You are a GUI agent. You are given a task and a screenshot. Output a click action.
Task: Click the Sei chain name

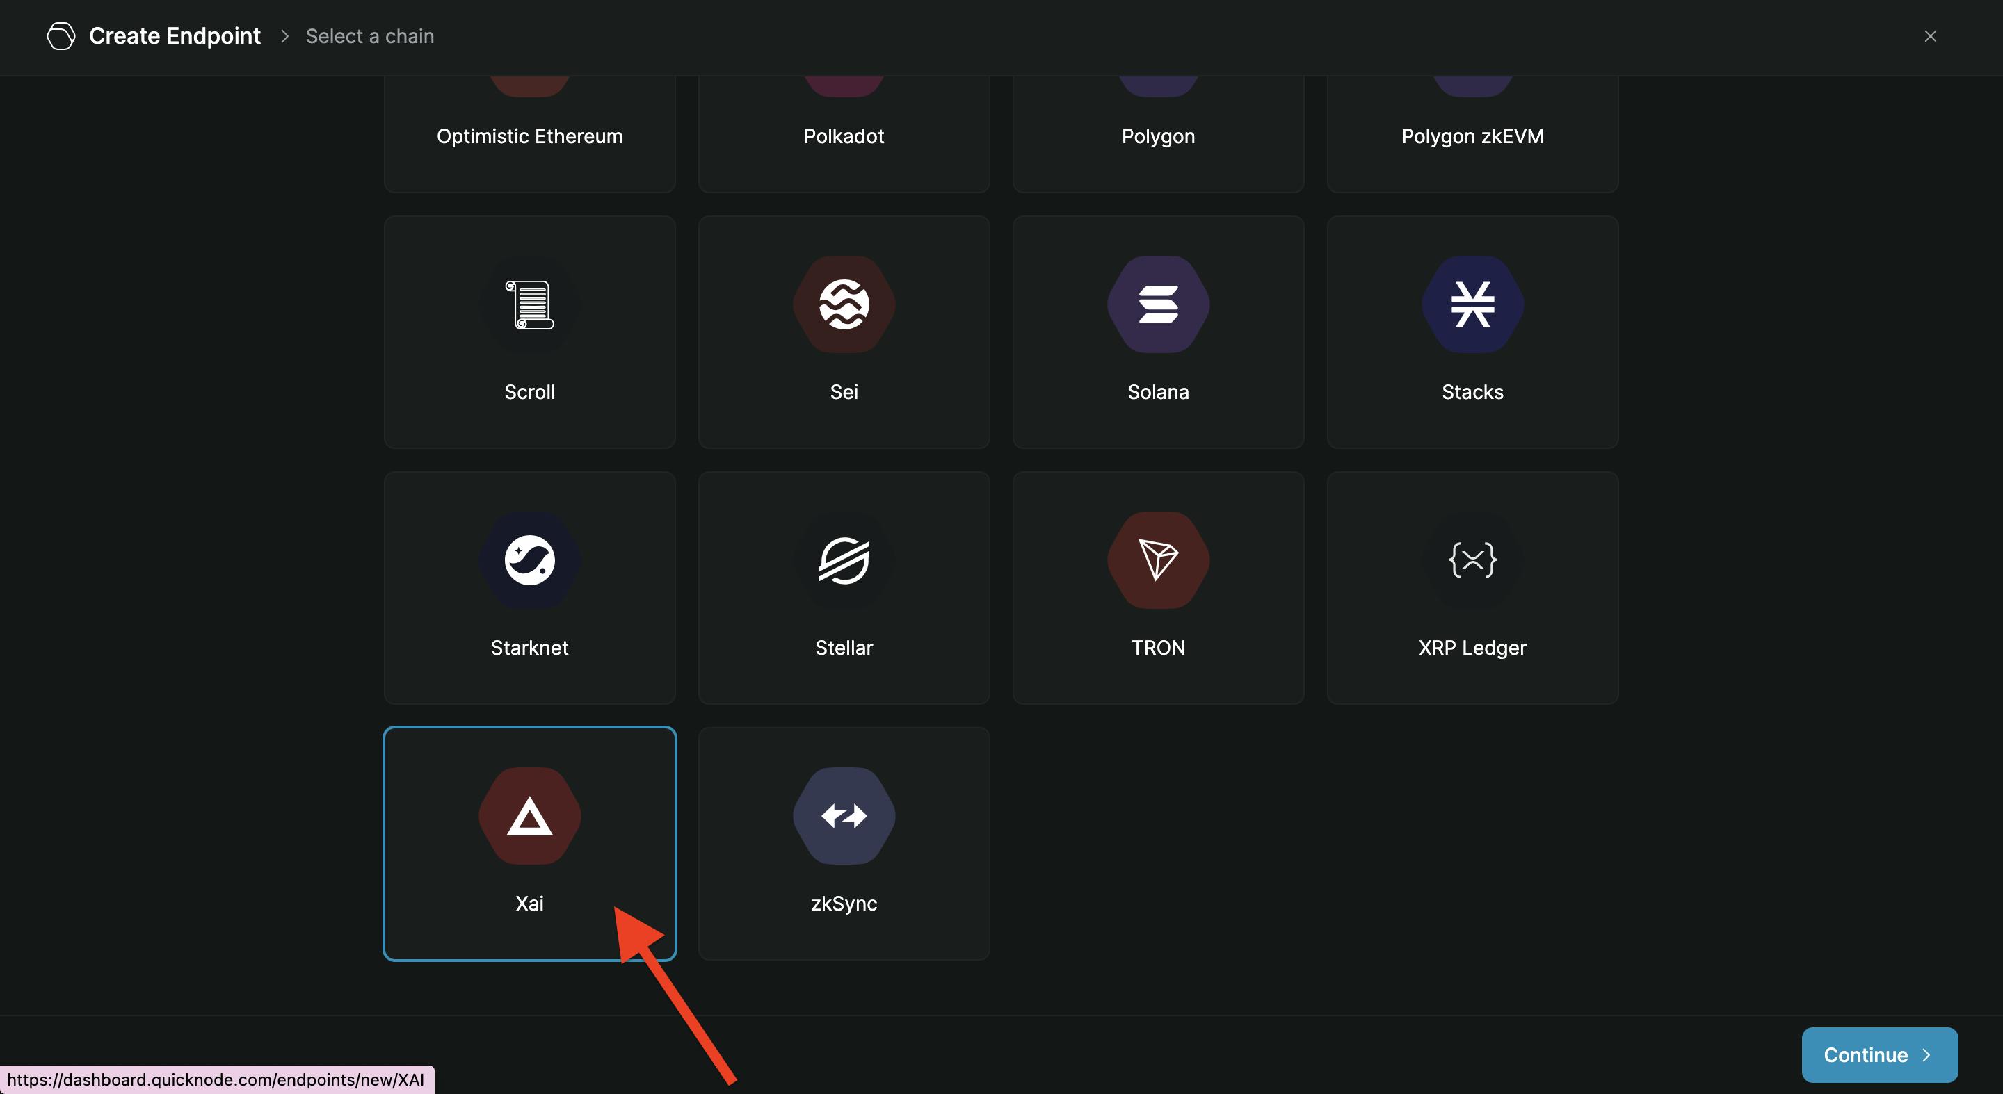(x=844, y=391)
